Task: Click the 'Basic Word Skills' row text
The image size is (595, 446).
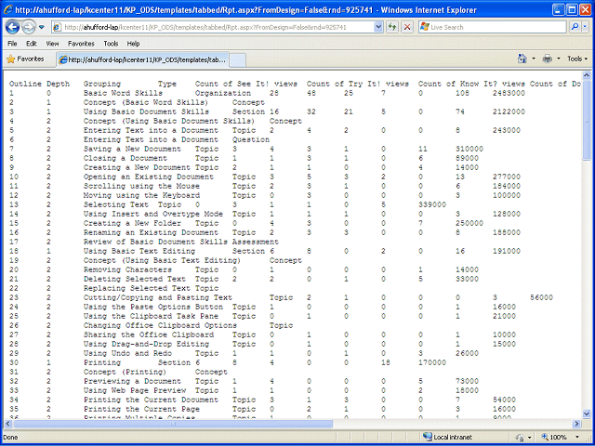Action: click(123, 93)
